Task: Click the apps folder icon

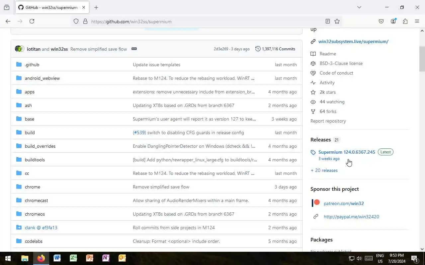Action: [x=19, y=92]
